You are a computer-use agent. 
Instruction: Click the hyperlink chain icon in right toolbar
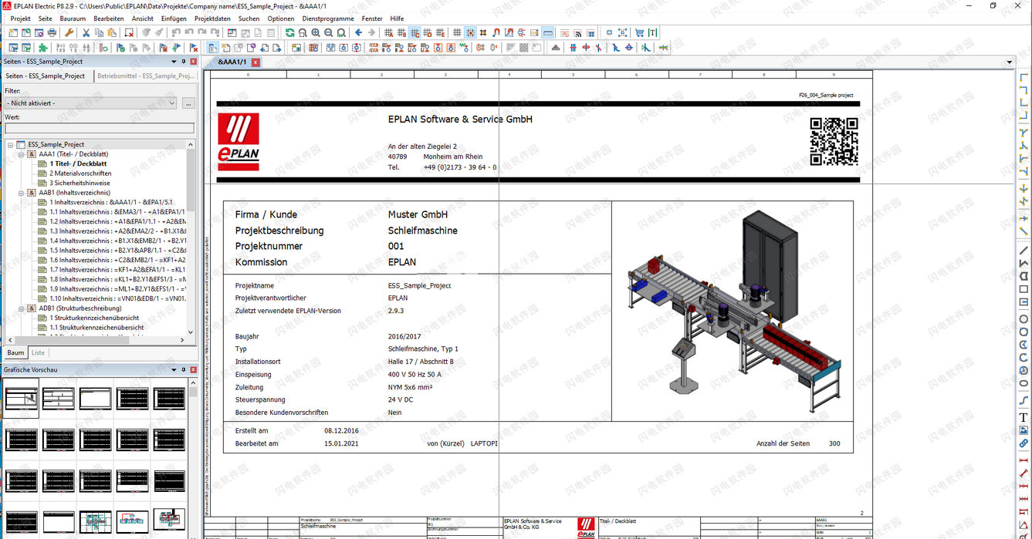1024,443
